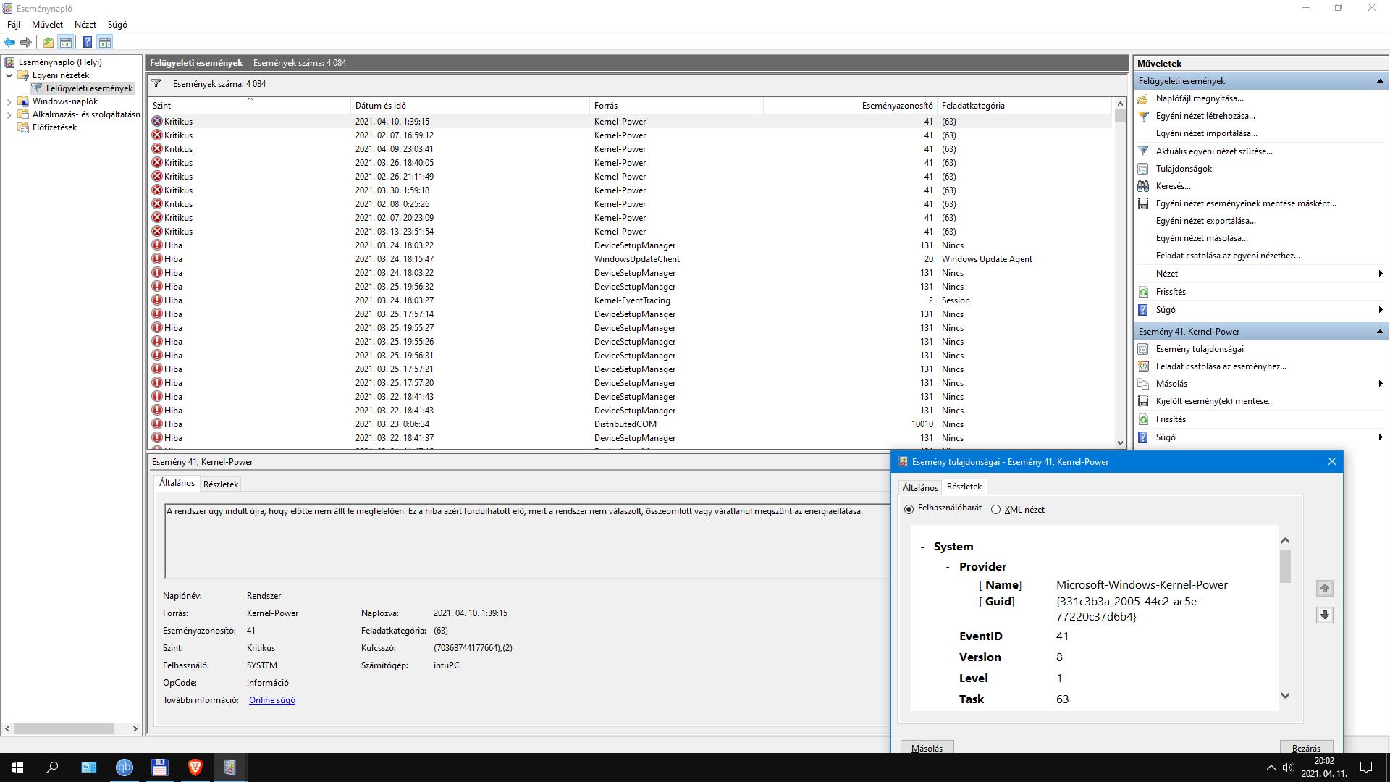Image resolution: width=1390 pixels, height=782 pixels.
Task: Open saved log via Naplófájl megnyitása
Action: (1200, 98)
